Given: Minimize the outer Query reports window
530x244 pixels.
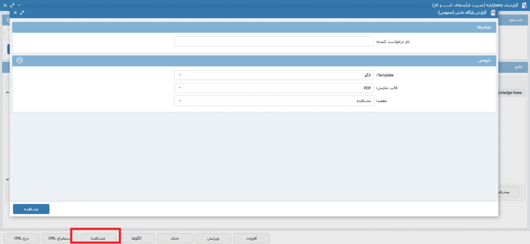Looking at the screenshot, I should pyautogui.click(x=20, y=4).
